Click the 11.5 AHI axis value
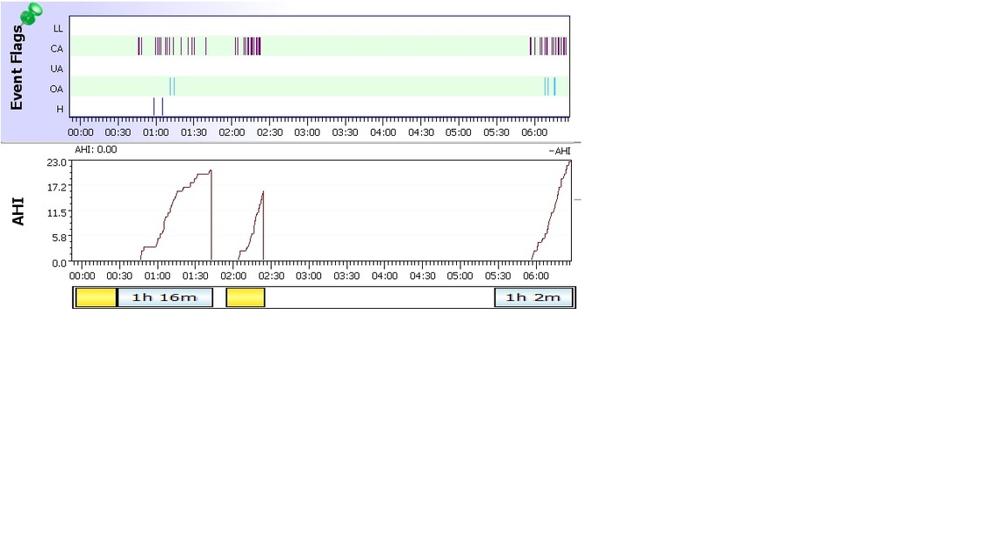Viewport: 1000px width, 543px height. tap(56, 212)
